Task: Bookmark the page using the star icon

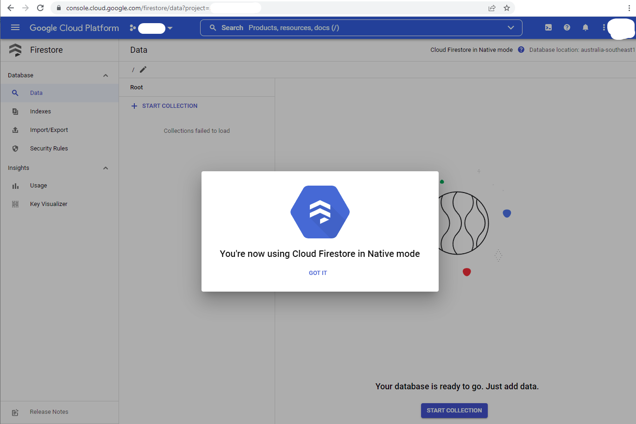Action: click(506, 8)
